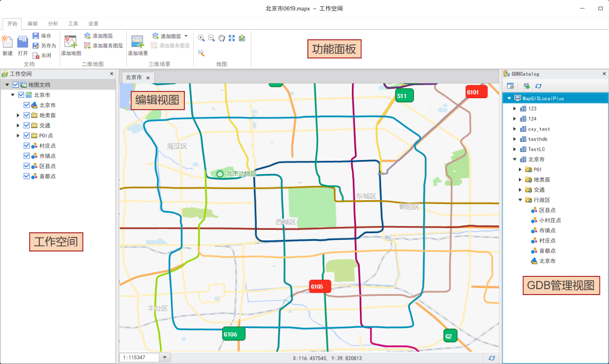Toggle the 首都点 layer checkbox

coord(27,176)
